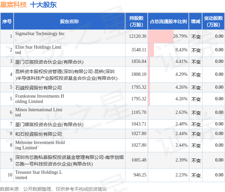
Task: Click 厦门耀宸投资合伙企业(有限合伙) name
Action: tap(49, 124)
